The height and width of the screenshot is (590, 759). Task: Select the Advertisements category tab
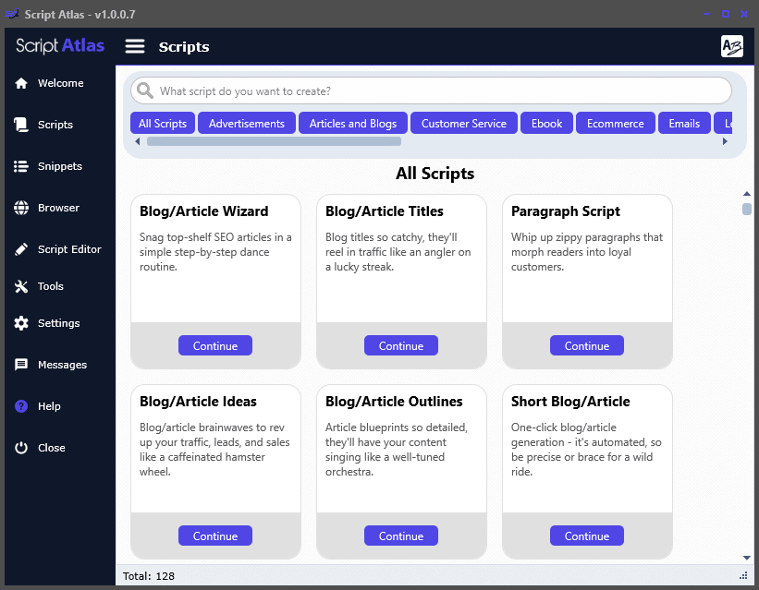(247, 124)
